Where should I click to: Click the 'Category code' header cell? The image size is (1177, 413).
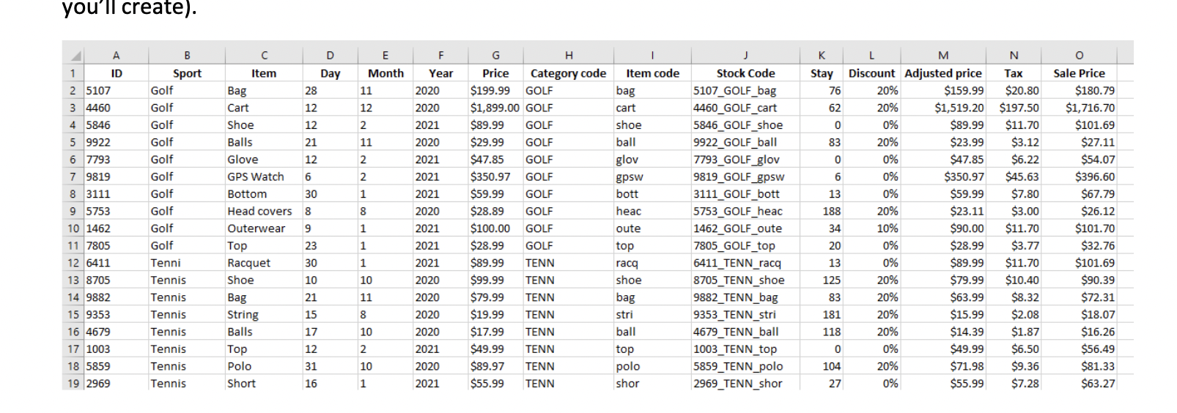coord(568,73)
